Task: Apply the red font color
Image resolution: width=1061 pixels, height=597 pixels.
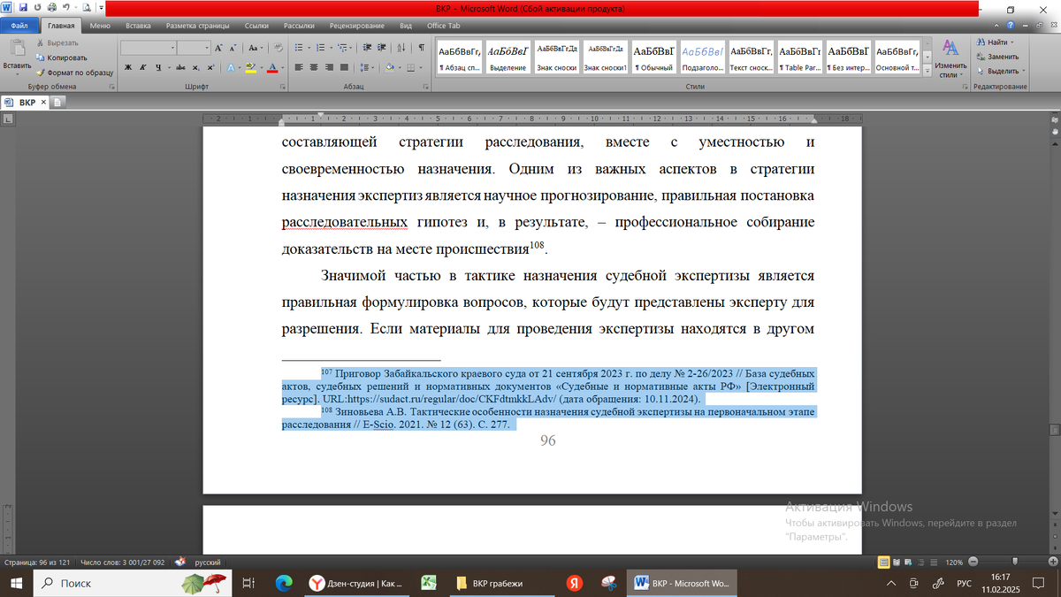Action: tap(271, 67)
